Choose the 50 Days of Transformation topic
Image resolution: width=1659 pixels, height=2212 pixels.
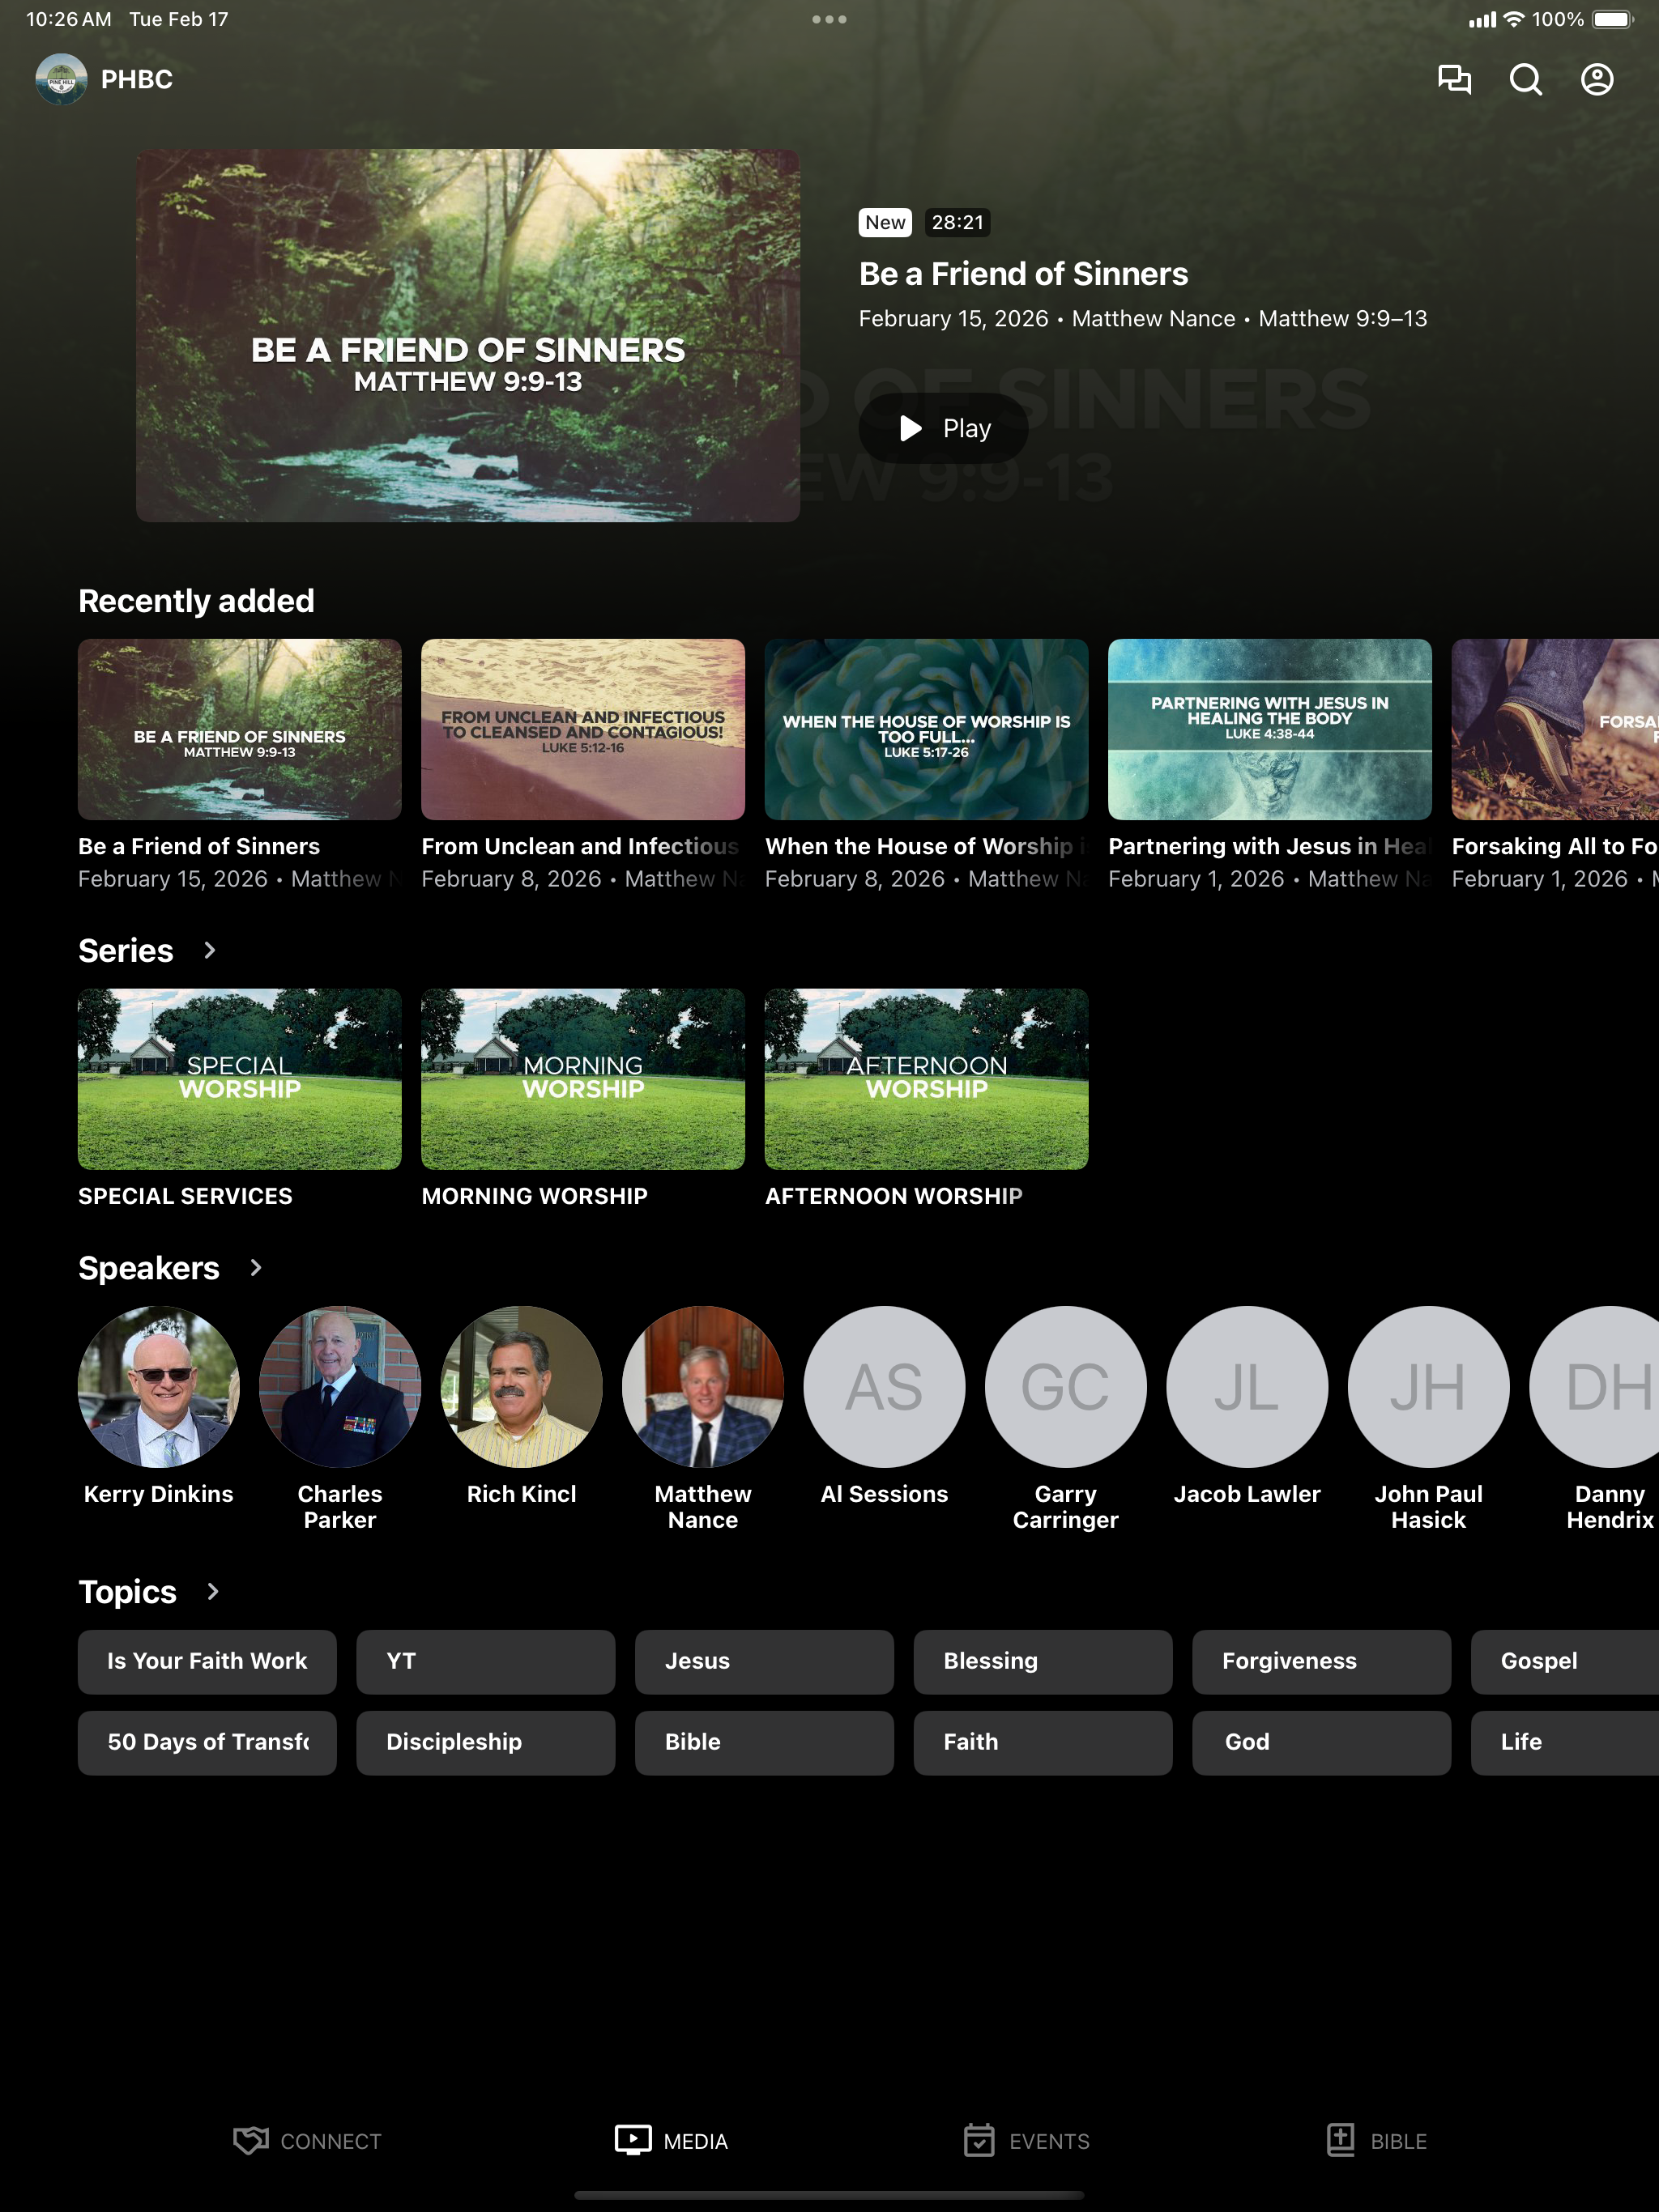click(207, 1742)
